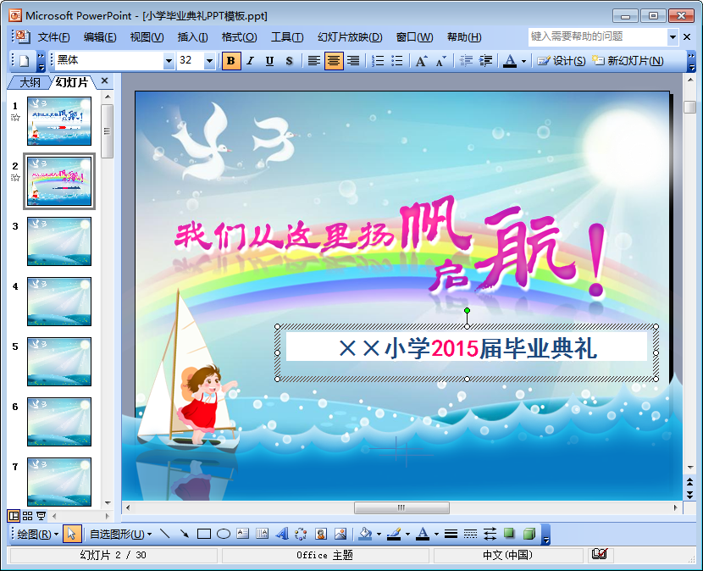The height and width of the screenshot is (571, 703).
Task: Select the Rectangle shape tool
Action: click(x=203, y=534)
